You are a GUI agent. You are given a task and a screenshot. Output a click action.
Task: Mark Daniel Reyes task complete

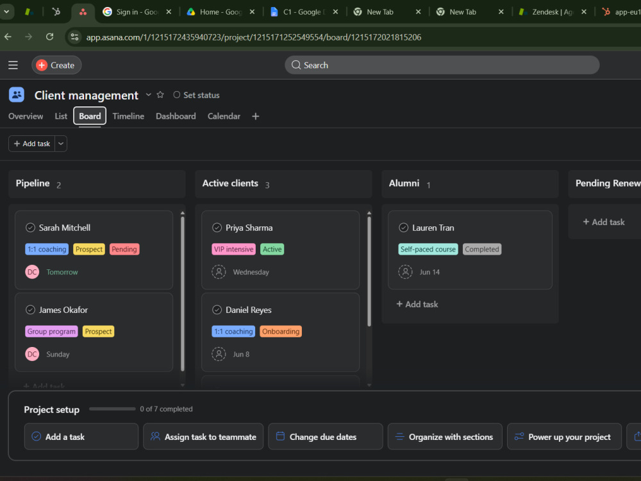pos(217,310)
